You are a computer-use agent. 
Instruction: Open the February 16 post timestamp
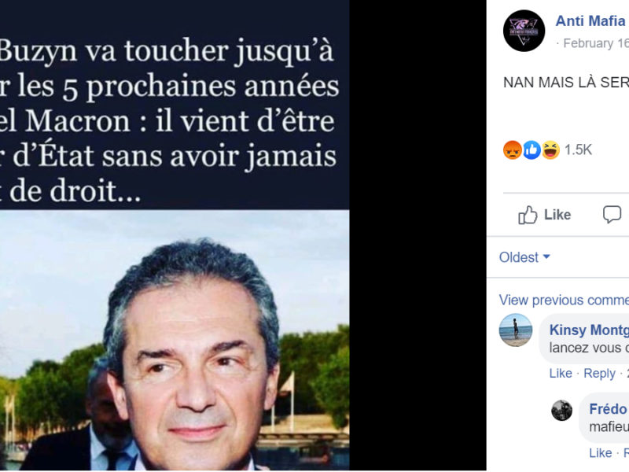click(596, 43)
